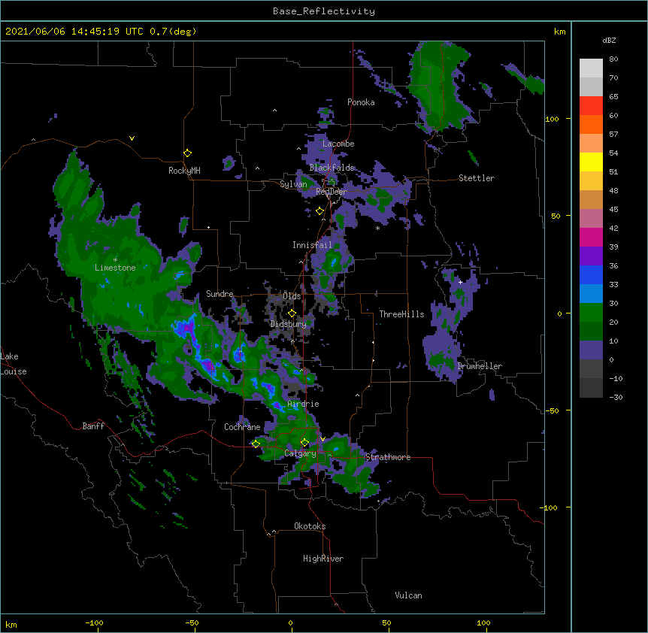Screen dimensions: 648x633
Task: Click the yellow diamond marker southeast of Cochrane
Action: pos(256,444)
